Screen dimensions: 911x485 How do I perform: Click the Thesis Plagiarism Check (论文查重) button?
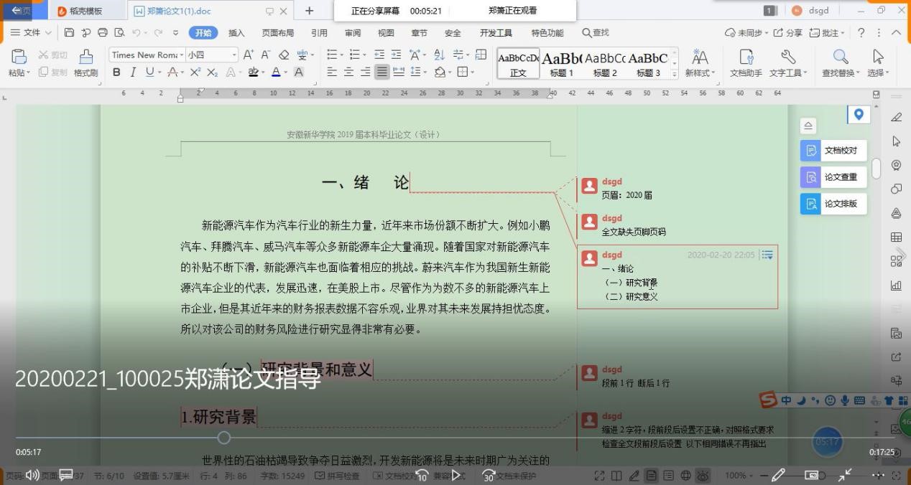pyautogui.click(x=833, y=177)
